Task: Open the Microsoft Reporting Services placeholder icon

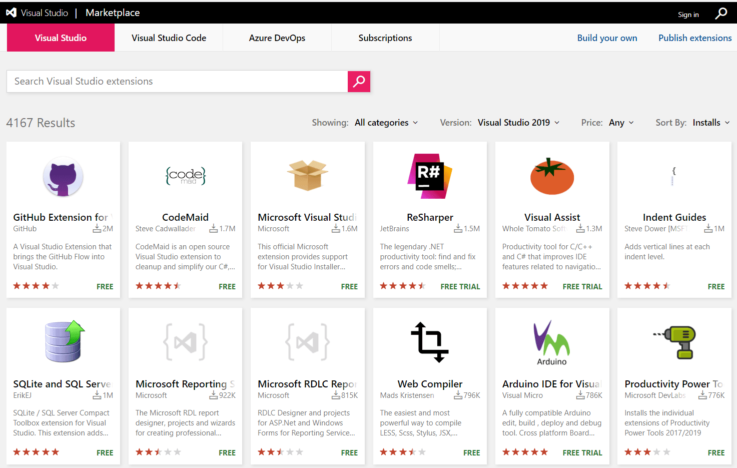Action: pos(186,342)
